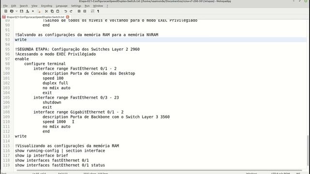This screenshot has height=174, width=310.
Task: Create a new document with toolbar New icon
Action: (6, 11)
